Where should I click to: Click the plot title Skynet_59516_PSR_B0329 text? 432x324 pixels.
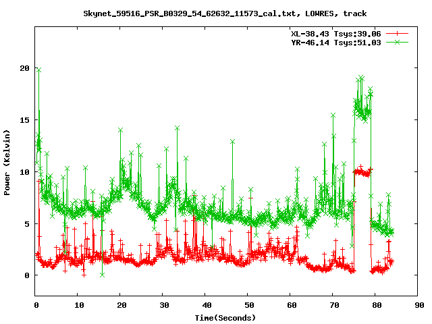coord(225,13)
